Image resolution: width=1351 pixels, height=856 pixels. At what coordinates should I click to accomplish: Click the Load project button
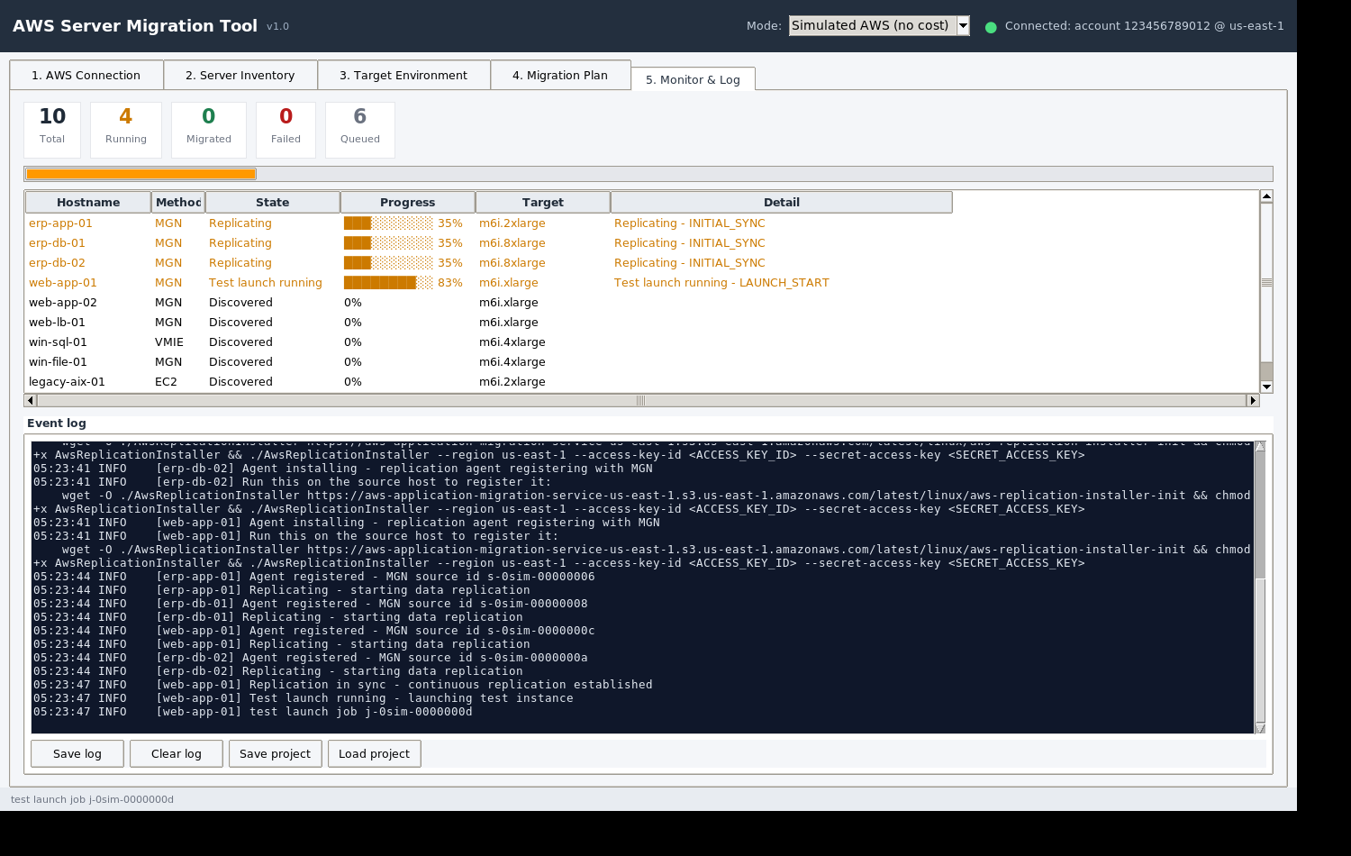374,753
